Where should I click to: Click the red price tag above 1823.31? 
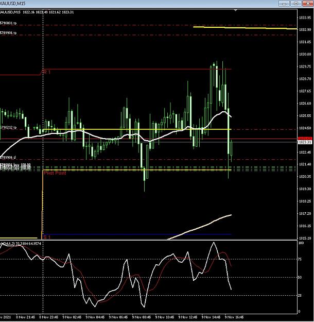tap(305, 139)
